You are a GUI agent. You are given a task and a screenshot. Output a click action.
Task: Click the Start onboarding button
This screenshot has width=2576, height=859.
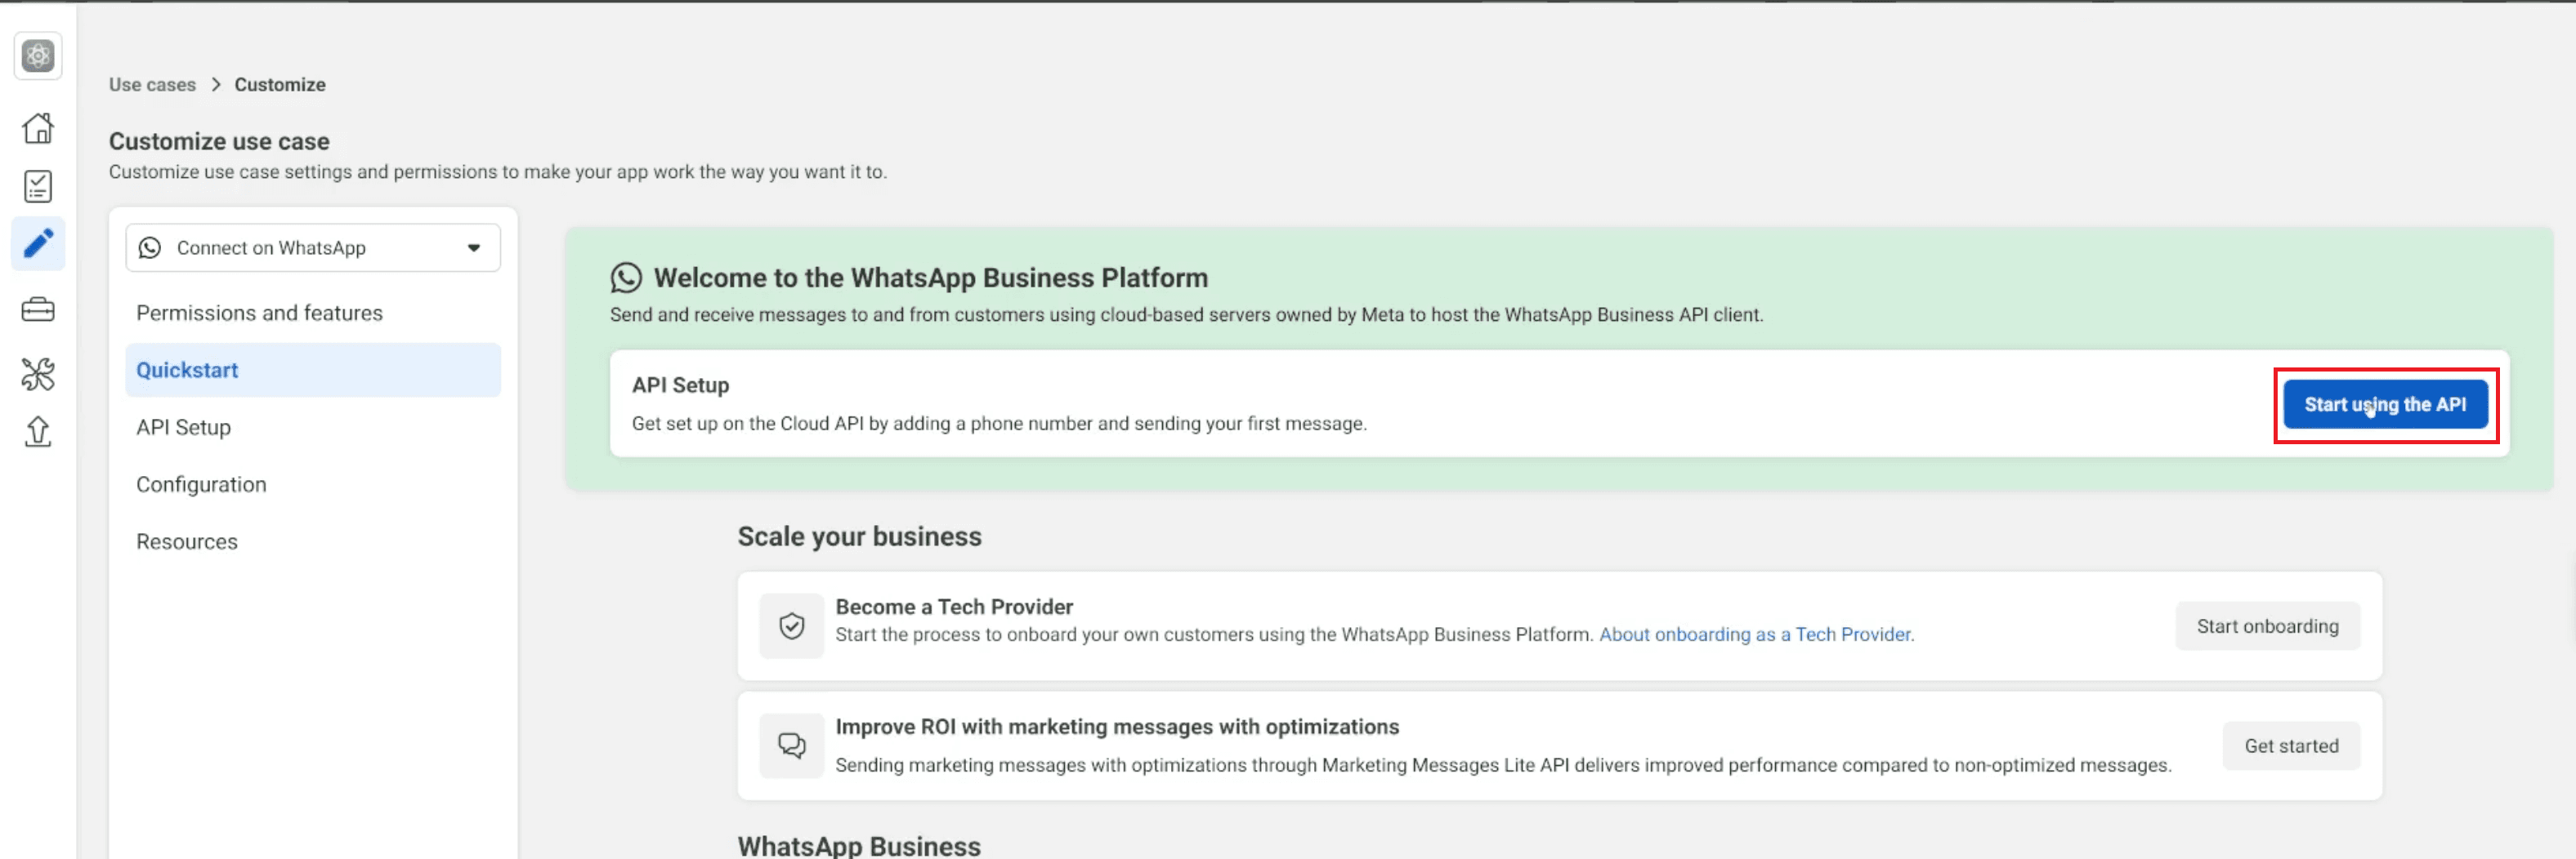[2267, 626]
